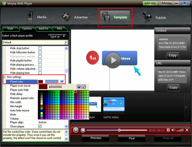This screenshot has width=192, height=147.
Task: Open the Add-ons button in title bar
Action: pyautogui.click(x=150, y=3)
